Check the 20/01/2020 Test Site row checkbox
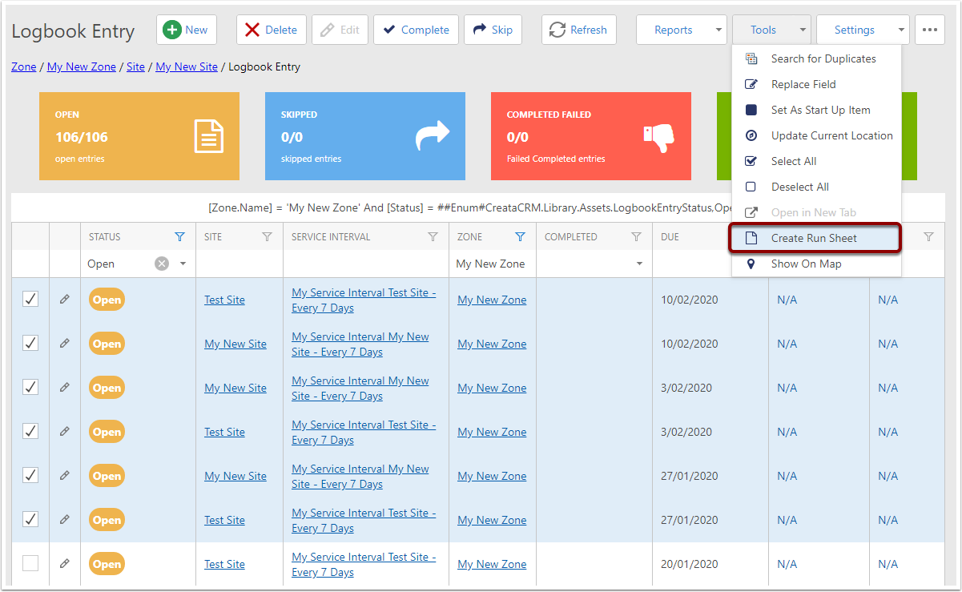Viewport: 962px width, 592px height. point(30,563)
